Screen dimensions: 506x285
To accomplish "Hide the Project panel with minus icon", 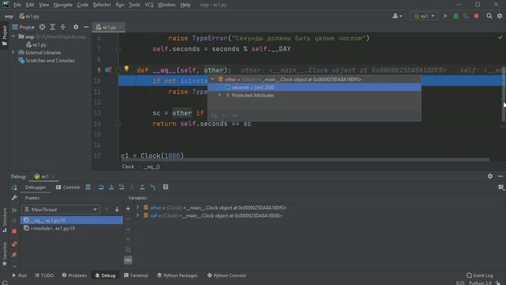I will tap(86, 27).
